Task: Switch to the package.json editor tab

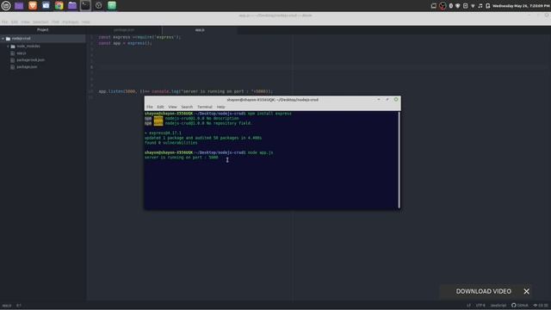Action: click(x=124, y=30)
